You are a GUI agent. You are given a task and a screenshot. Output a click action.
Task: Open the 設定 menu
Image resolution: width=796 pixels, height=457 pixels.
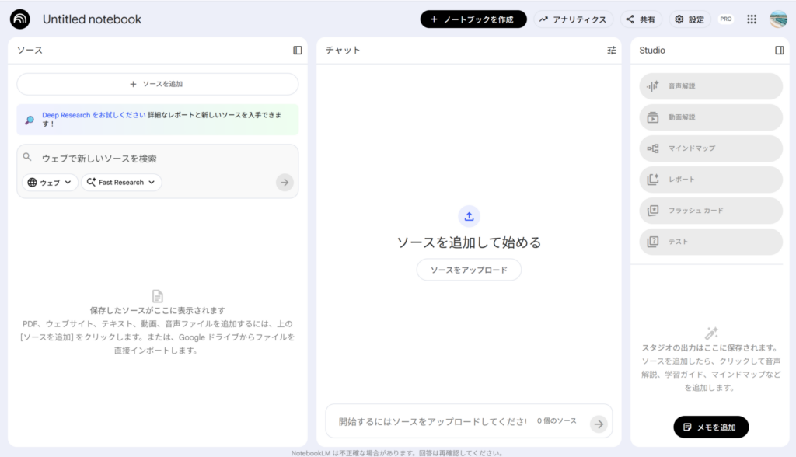690,19
